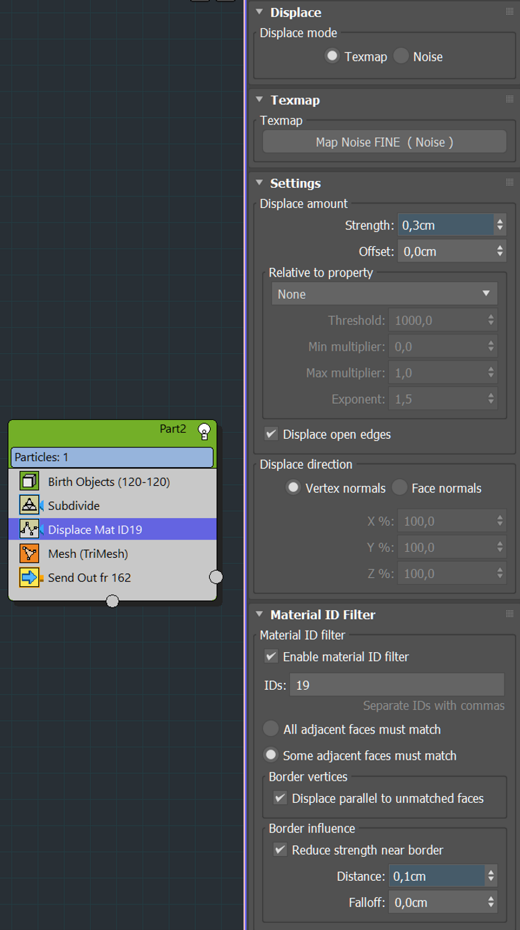Toggle Enable material ID filter checkbox
The height and width of the screenshot is (930, 520).
271,656
